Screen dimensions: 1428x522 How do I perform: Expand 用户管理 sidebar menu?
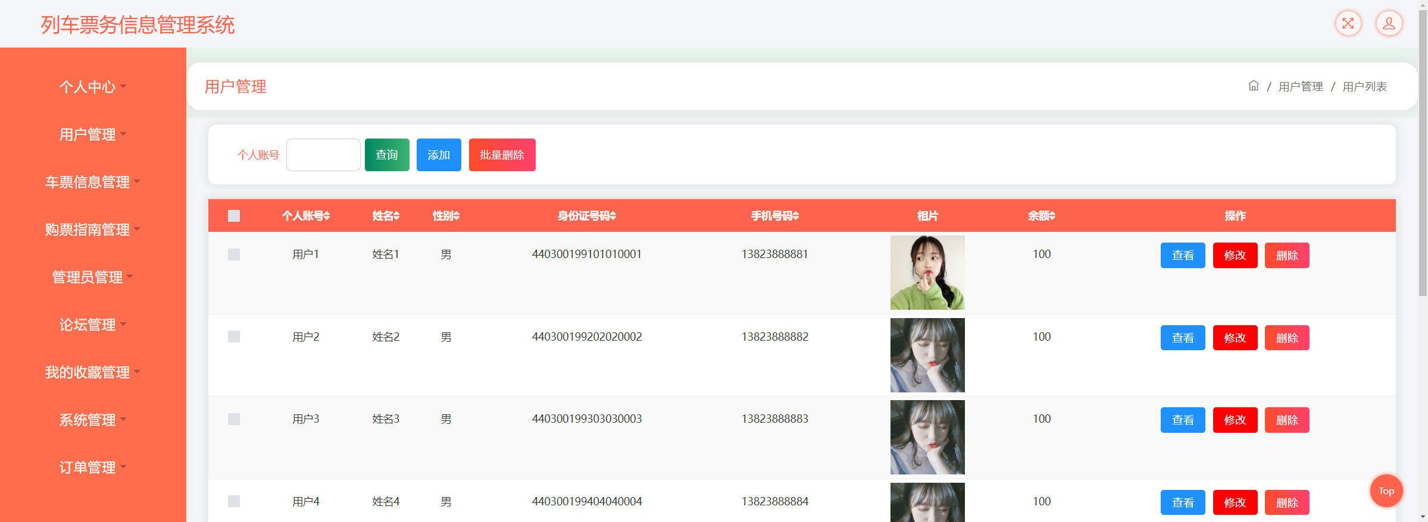pyautogui.click(x=93, y=134)
